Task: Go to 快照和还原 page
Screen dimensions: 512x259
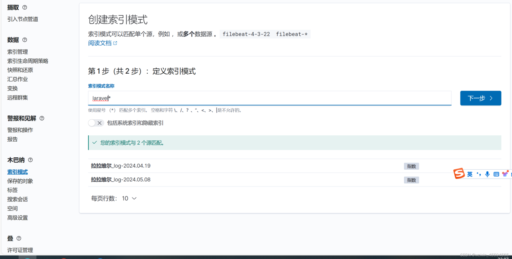Action: click(20, 70)
